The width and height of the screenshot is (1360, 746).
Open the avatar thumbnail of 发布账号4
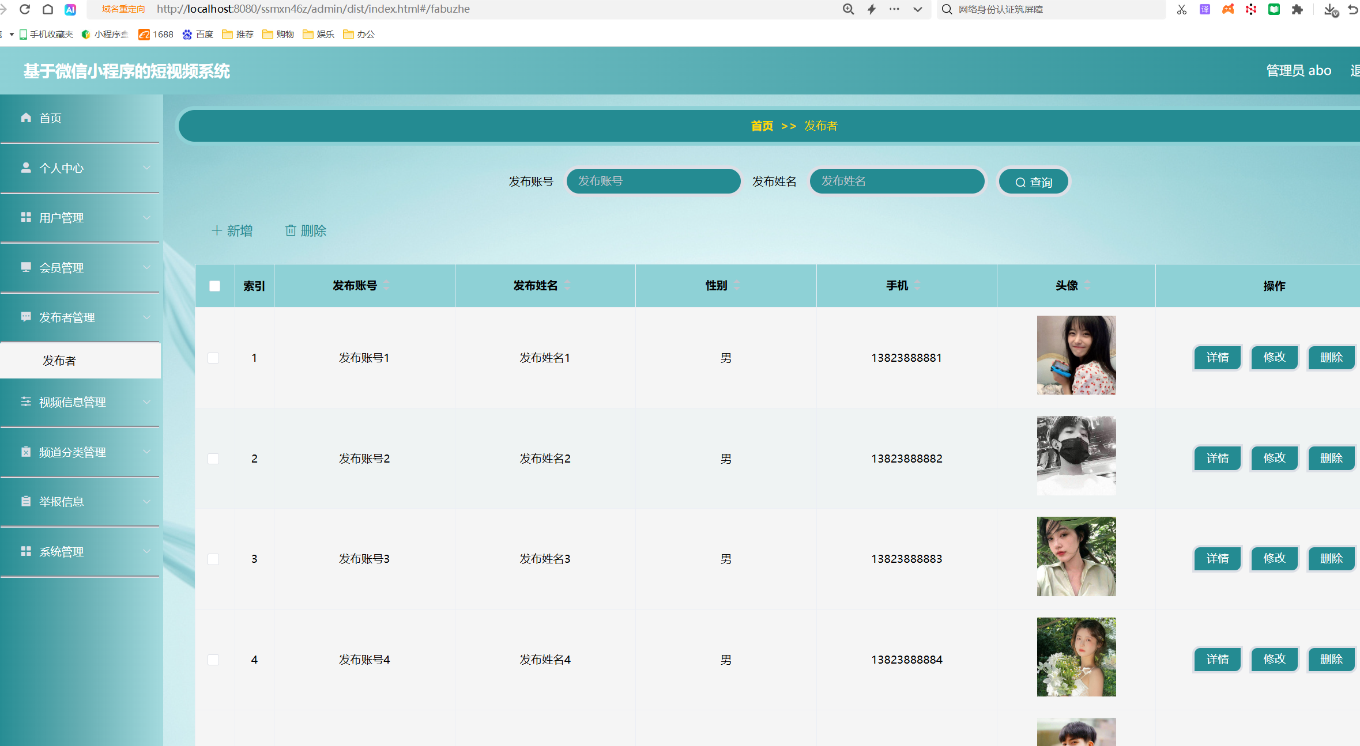tap(1076, 657)
